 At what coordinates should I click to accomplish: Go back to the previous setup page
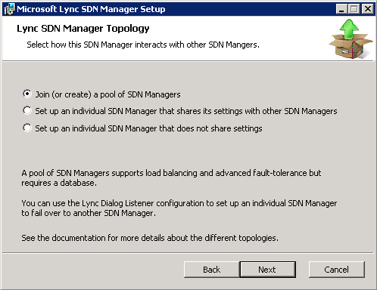(x=211, y=270)
